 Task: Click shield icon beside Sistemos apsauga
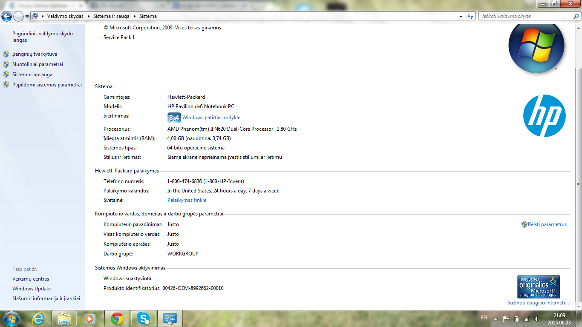coord(6,75)
